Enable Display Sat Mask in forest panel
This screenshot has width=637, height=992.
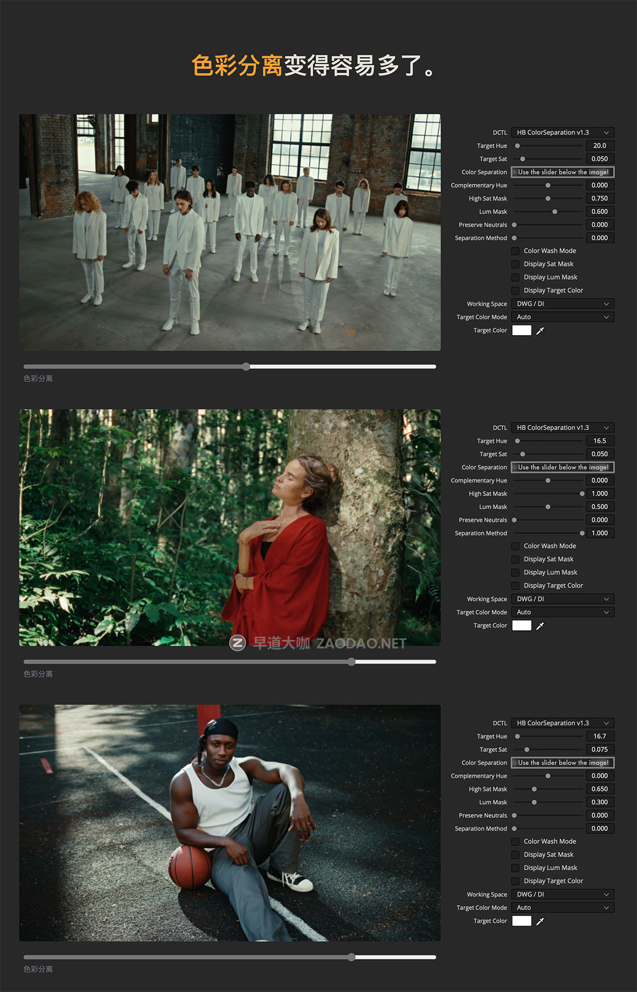pos(515,560)
